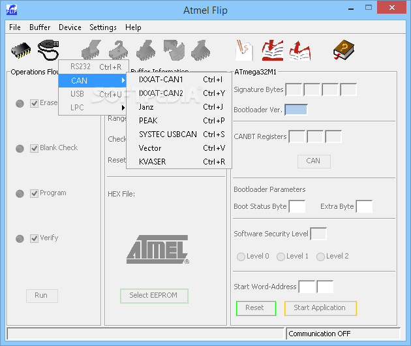Open the Device menu

coord(70,27)
